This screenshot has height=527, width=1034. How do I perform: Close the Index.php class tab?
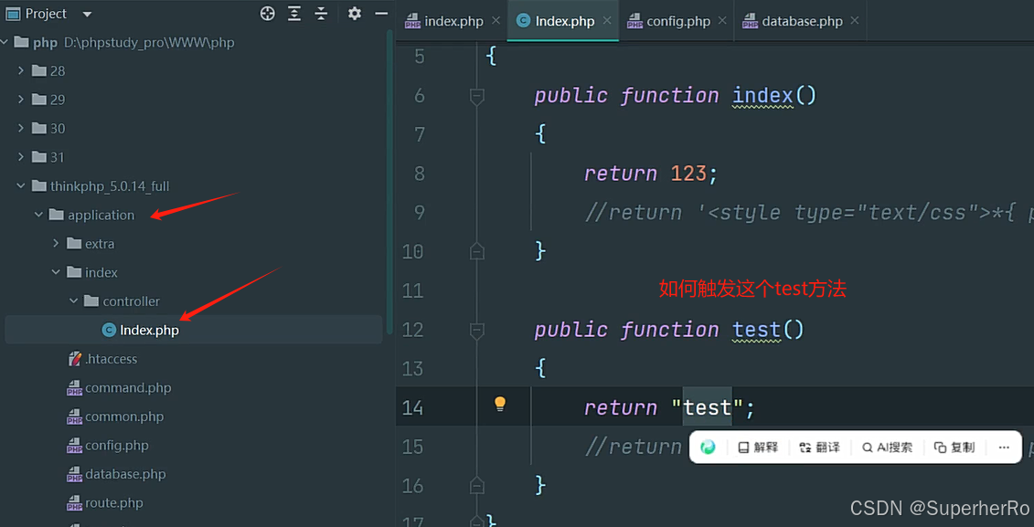click(x=607, y=20)
